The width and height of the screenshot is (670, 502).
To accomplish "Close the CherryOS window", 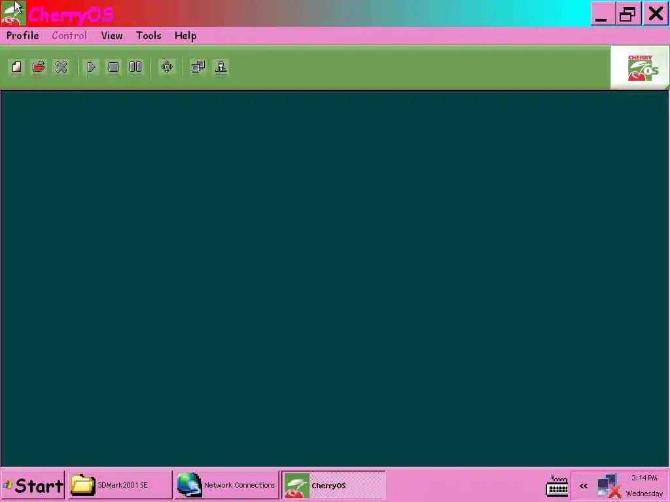I will 655,14.
